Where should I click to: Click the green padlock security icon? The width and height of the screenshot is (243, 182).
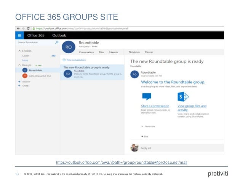(x=34, y=28)
